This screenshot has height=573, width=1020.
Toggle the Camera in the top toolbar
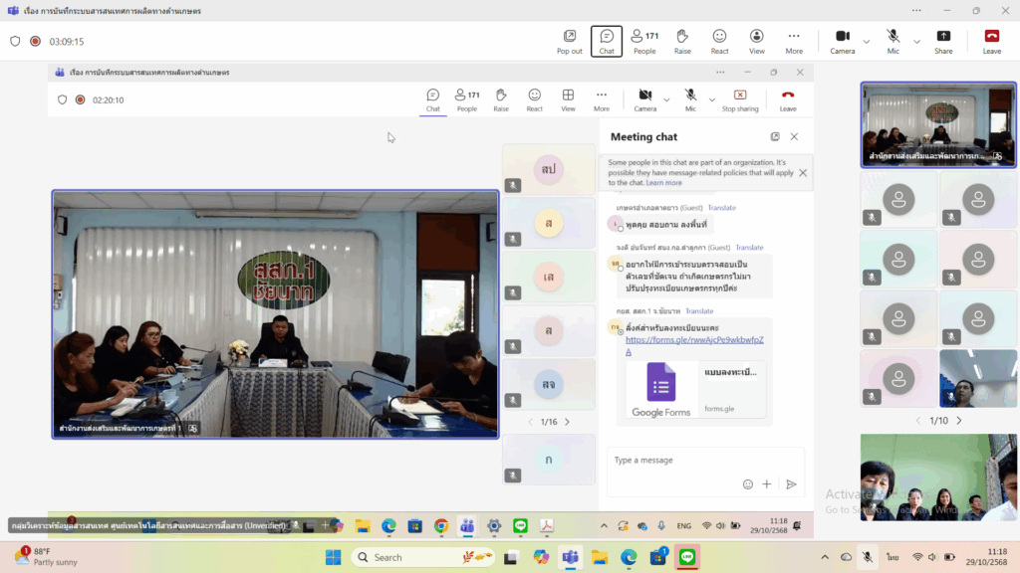click(842, 41)
